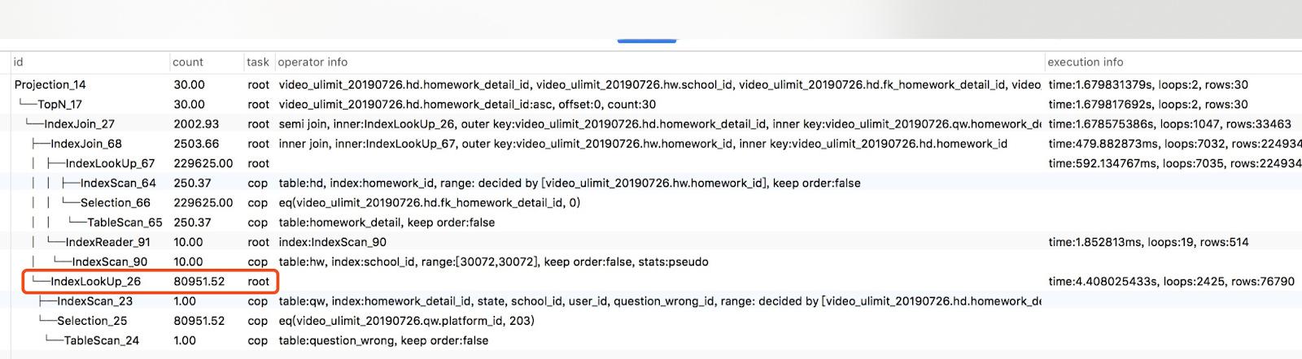The width and height of the screenshot is (1302, 359).
Task: Select the TableScan_65 row
Action: click(125, 223)
